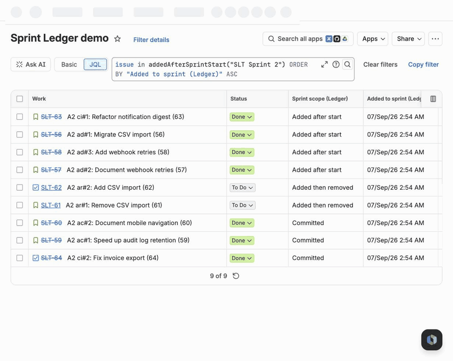Select checkbox for SLT-64 row
This screenshot has width=453, height=361.
(x=20, y=258)
